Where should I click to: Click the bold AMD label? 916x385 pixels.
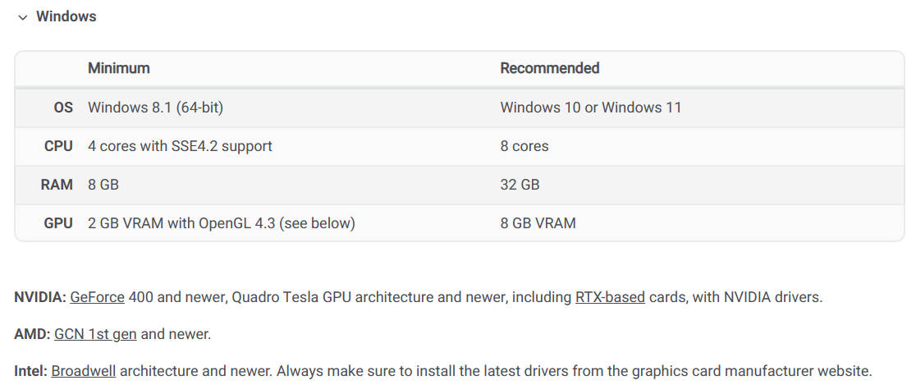32,334
